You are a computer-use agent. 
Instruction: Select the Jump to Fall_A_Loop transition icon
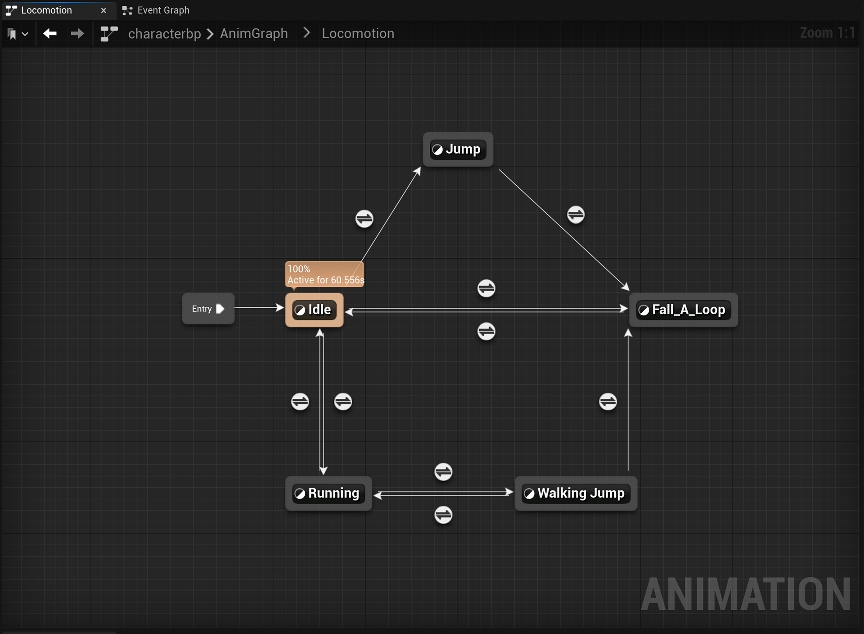[x=576, y=215]
